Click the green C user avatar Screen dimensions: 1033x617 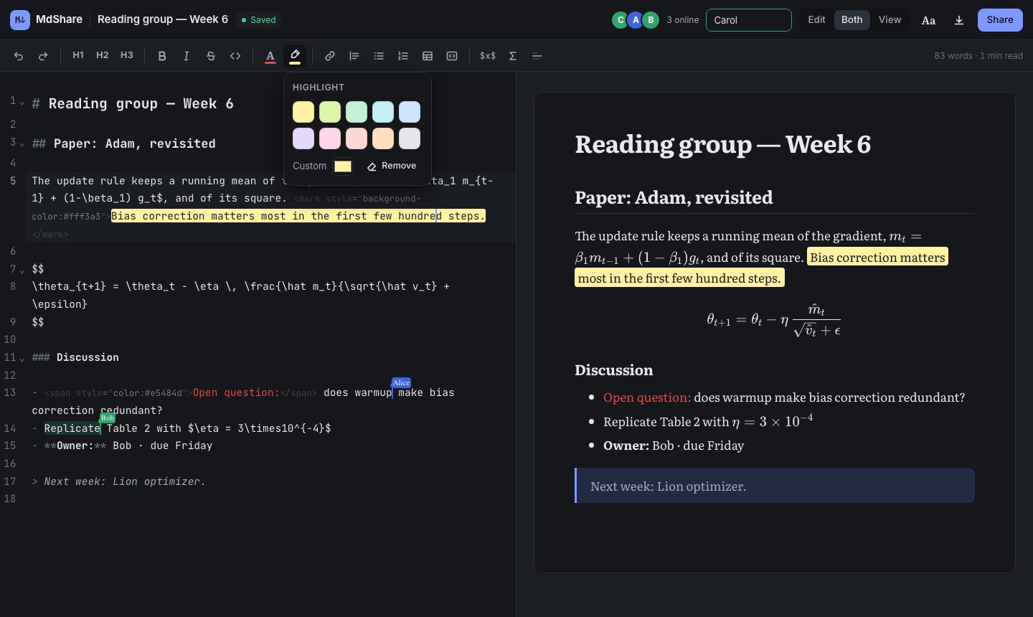(x=621, y=20)
